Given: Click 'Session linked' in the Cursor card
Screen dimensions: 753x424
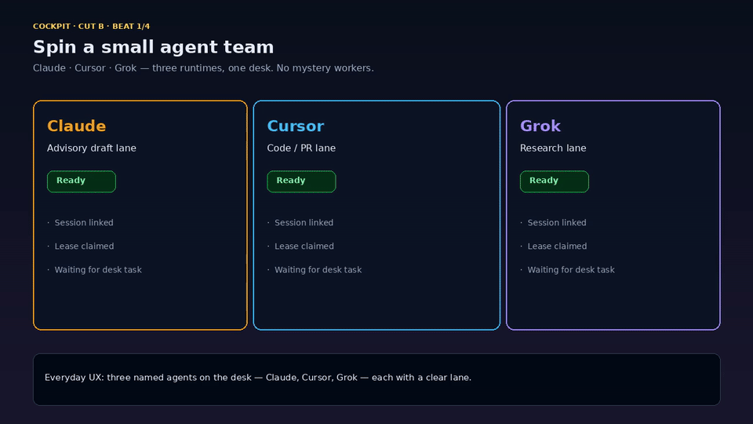Looking at the screenshot, I should (304, 222).
